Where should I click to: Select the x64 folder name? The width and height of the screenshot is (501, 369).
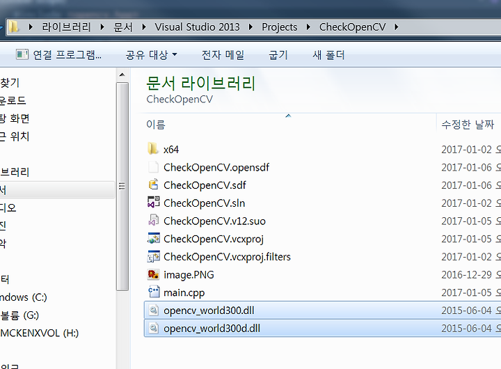[171, 149]
